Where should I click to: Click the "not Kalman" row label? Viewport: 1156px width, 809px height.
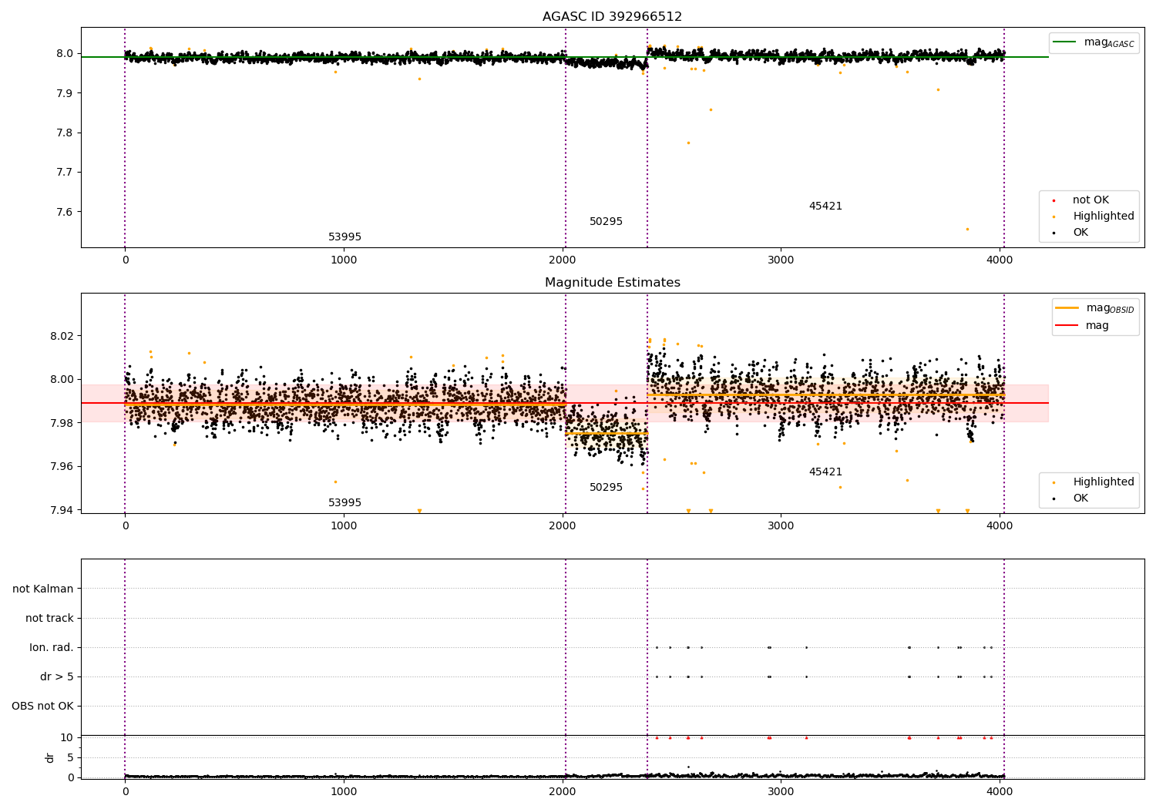tap(43, 589)
